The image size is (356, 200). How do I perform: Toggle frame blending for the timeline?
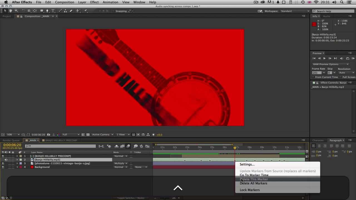coord(122,146)
